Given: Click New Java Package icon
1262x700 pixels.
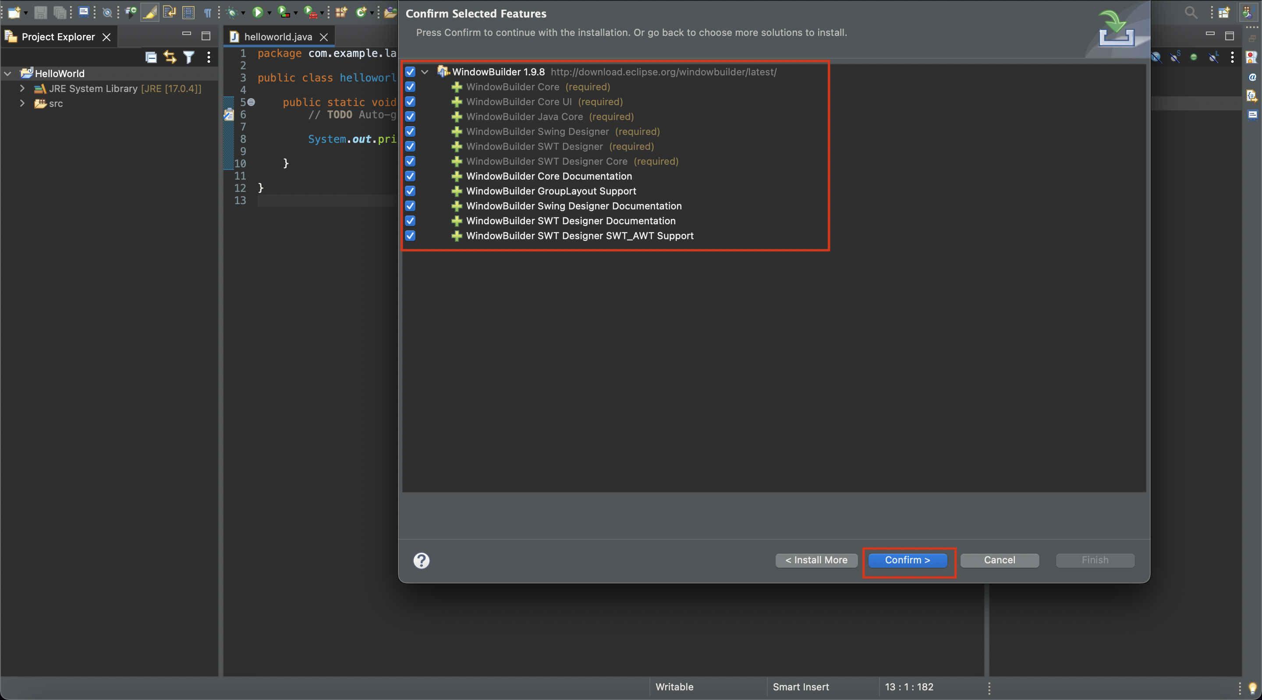Looking at the screenshot, I should click(x=341, y=12).
